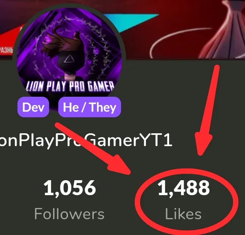Select the diagonal red arrow crossing the username
Viewport: 245px width, 235px height.
93,149
